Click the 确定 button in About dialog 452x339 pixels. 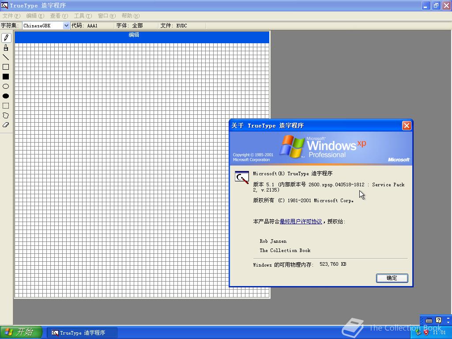392,278
